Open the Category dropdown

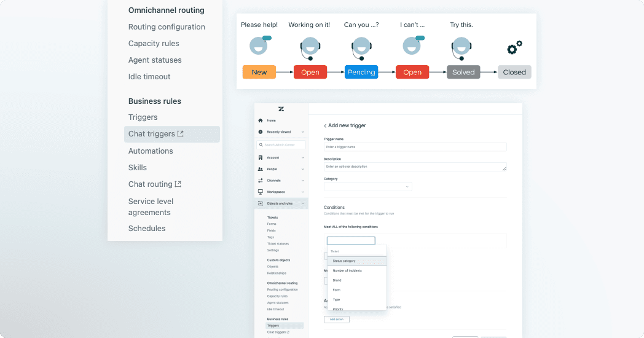pyautogui.click(x=367, y=186)
